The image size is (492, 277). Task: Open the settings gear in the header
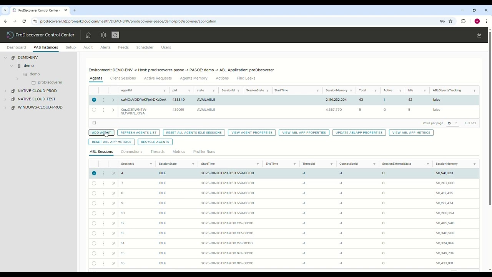[103, 35]
